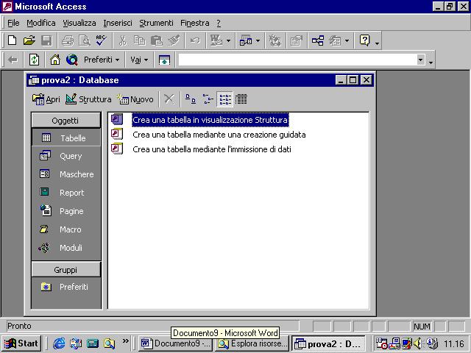Run the spelling check ABC icon
Image resolution: width=471 pixels, height=353 pixels.
click(x=102, y=40)
